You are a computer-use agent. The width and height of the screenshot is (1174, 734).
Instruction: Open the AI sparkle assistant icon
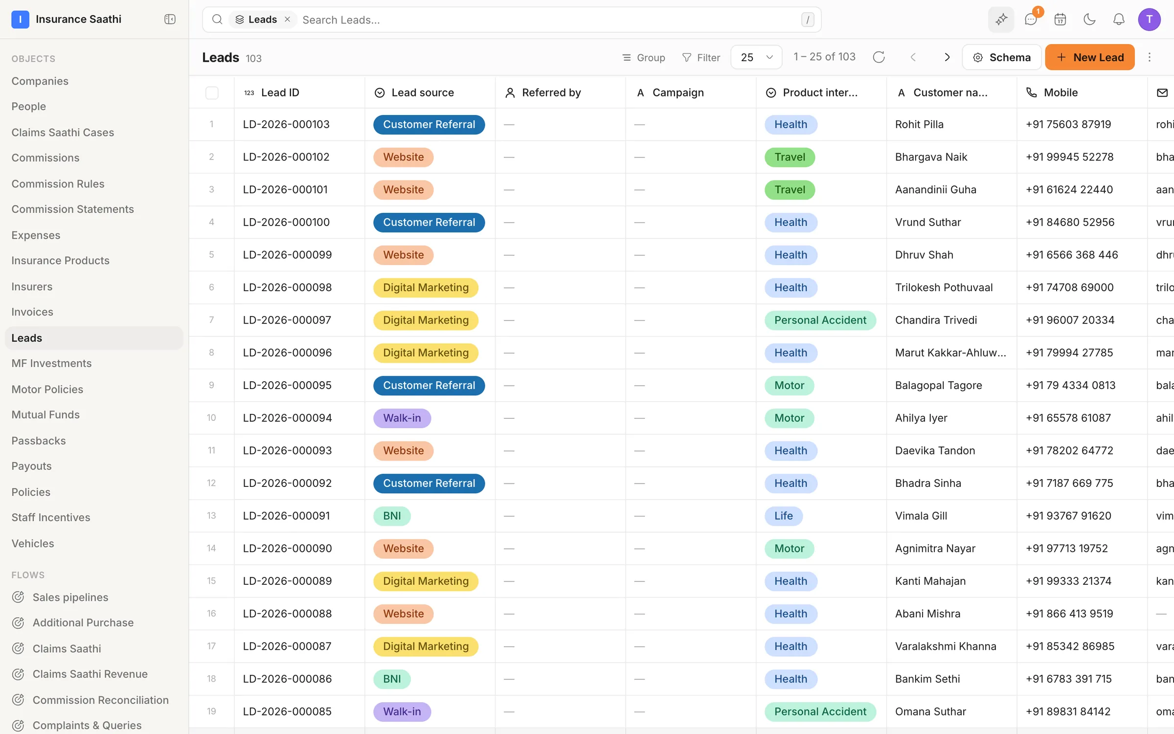1001,20
